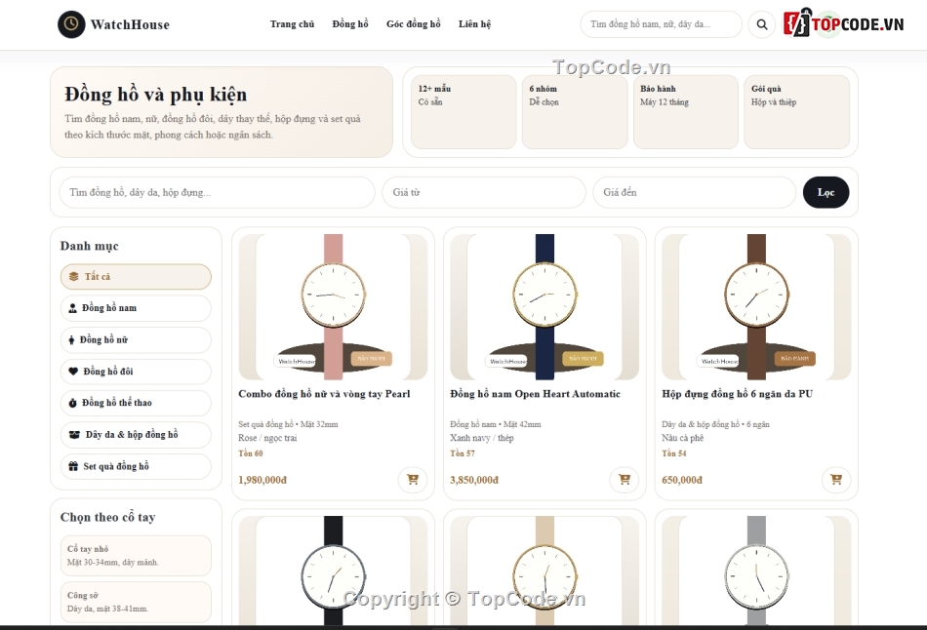Viewport: 927px width, 630px height.
Task: Open Hộp đựng đồng hồ 6 ngăn da PU title
Action: tap(738, 394)
